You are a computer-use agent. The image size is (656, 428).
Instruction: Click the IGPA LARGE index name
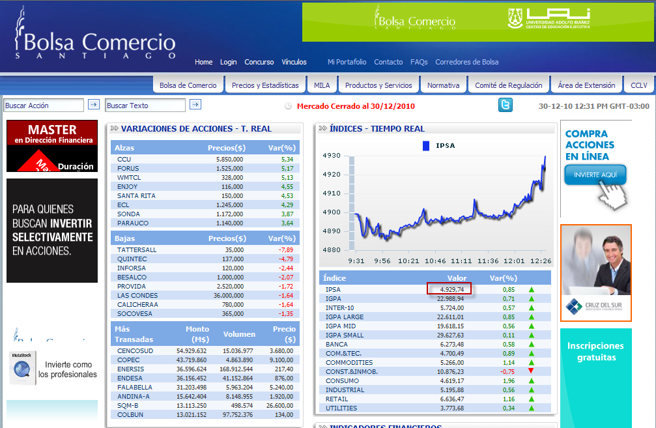tap(345, 317)
